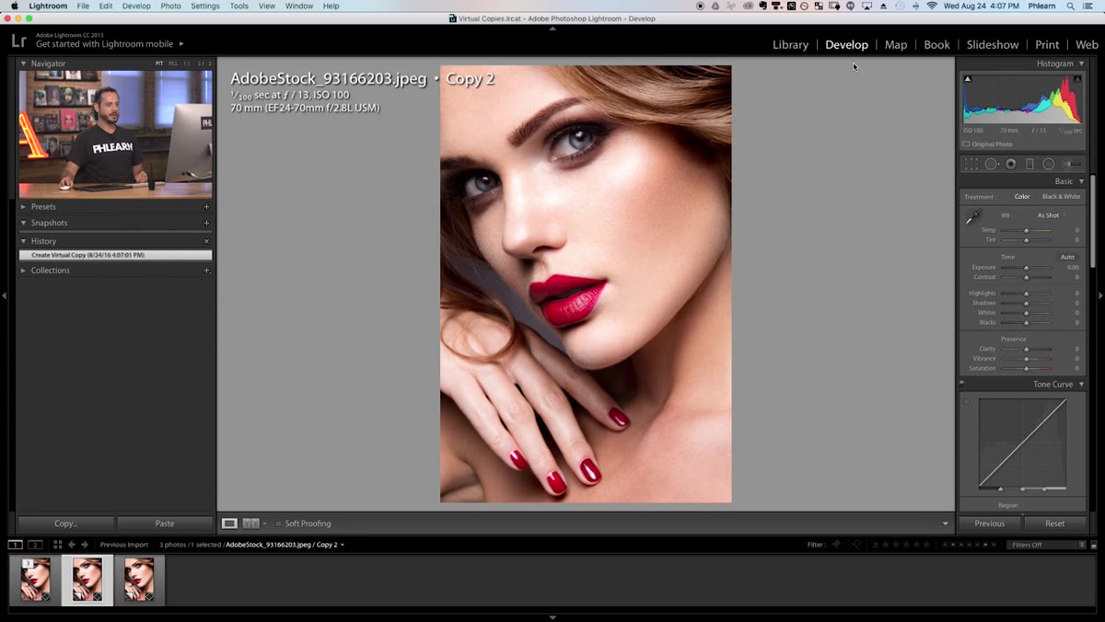Viewport: 1105px width, 622px height.
Task: Expand the Snapshots panel
Action: 24,223
